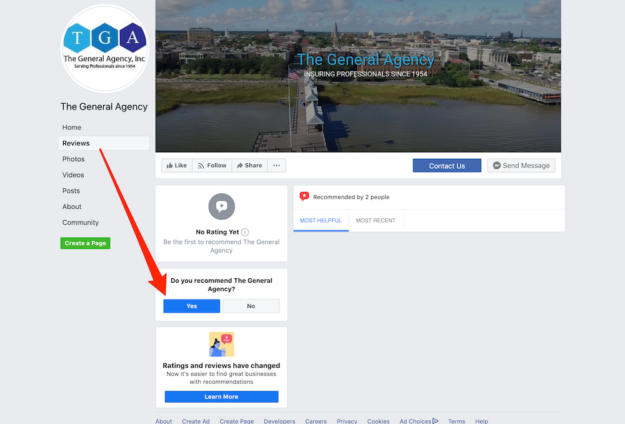Like The General Agency page
The image size is (625, 424).
[177, 166]
